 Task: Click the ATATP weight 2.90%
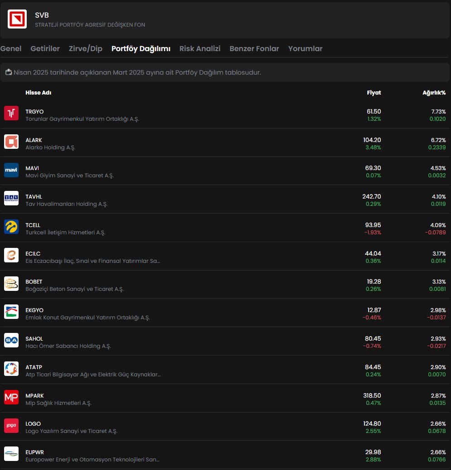(x=438, y=367)
